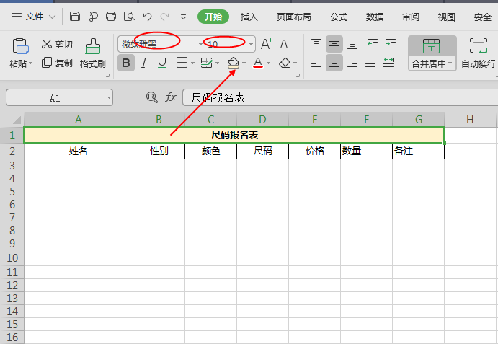Expand the quick access toolbar customize arrow
Image resolution: width=498 pixels, height=344 pixels.
tap(183, 17)
